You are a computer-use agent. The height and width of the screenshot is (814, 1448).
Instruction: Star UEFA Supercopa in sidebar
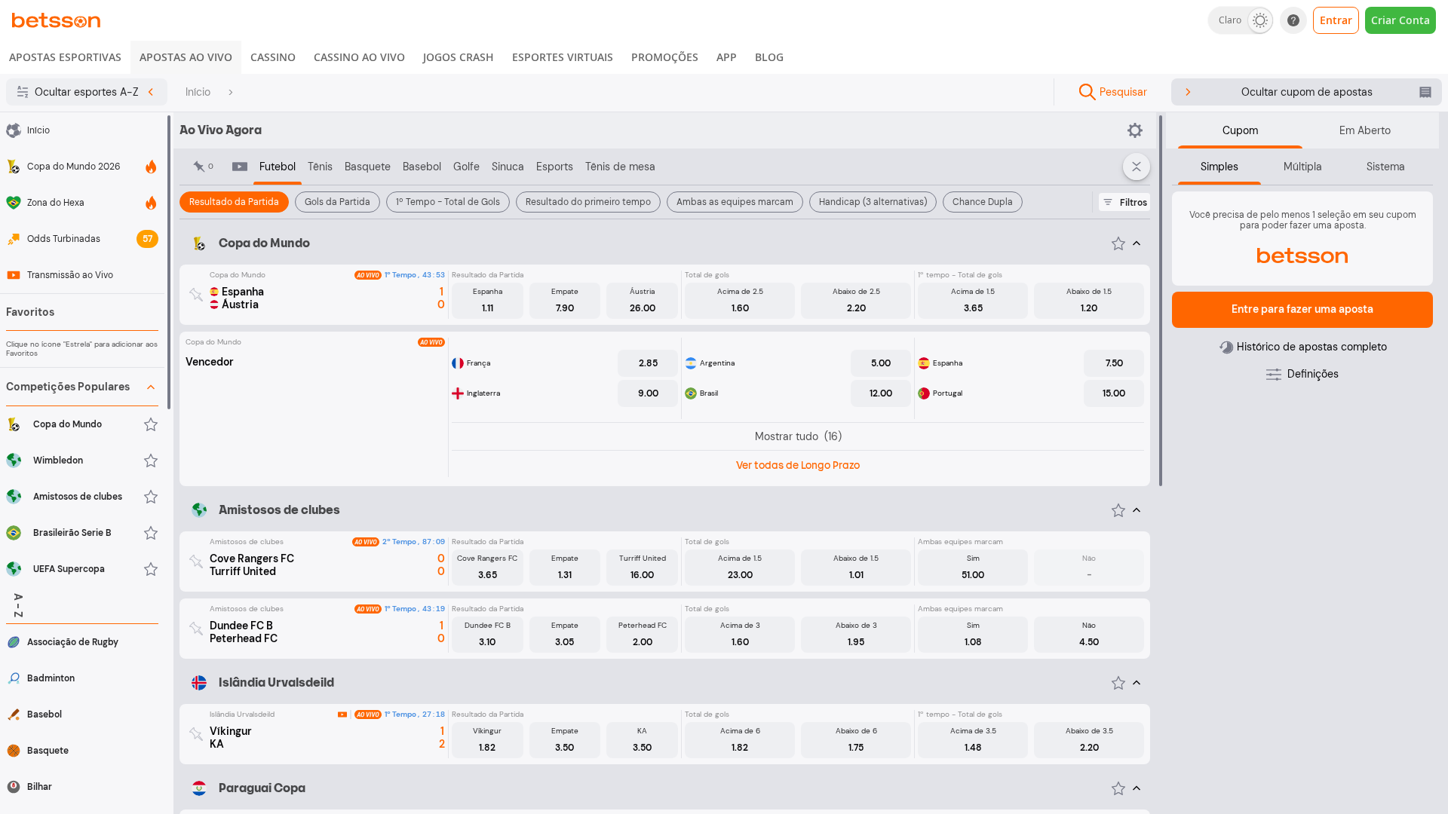tap(151, 569)
